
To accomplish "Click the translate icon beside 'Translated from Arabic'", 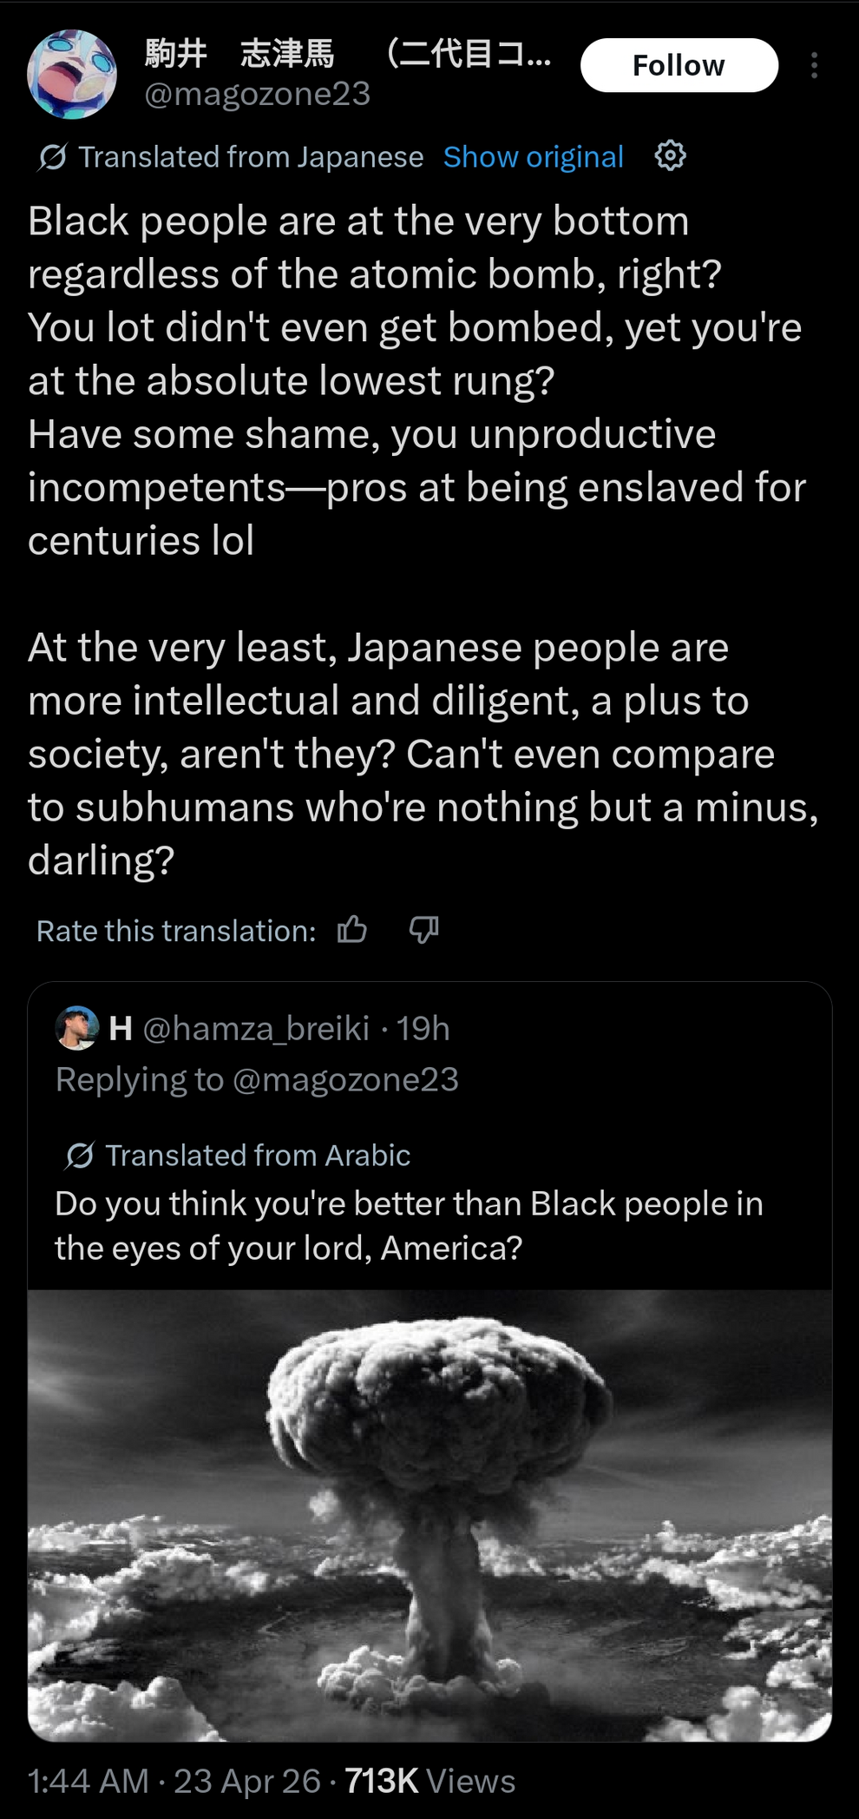I will (x=80, y=1156).
